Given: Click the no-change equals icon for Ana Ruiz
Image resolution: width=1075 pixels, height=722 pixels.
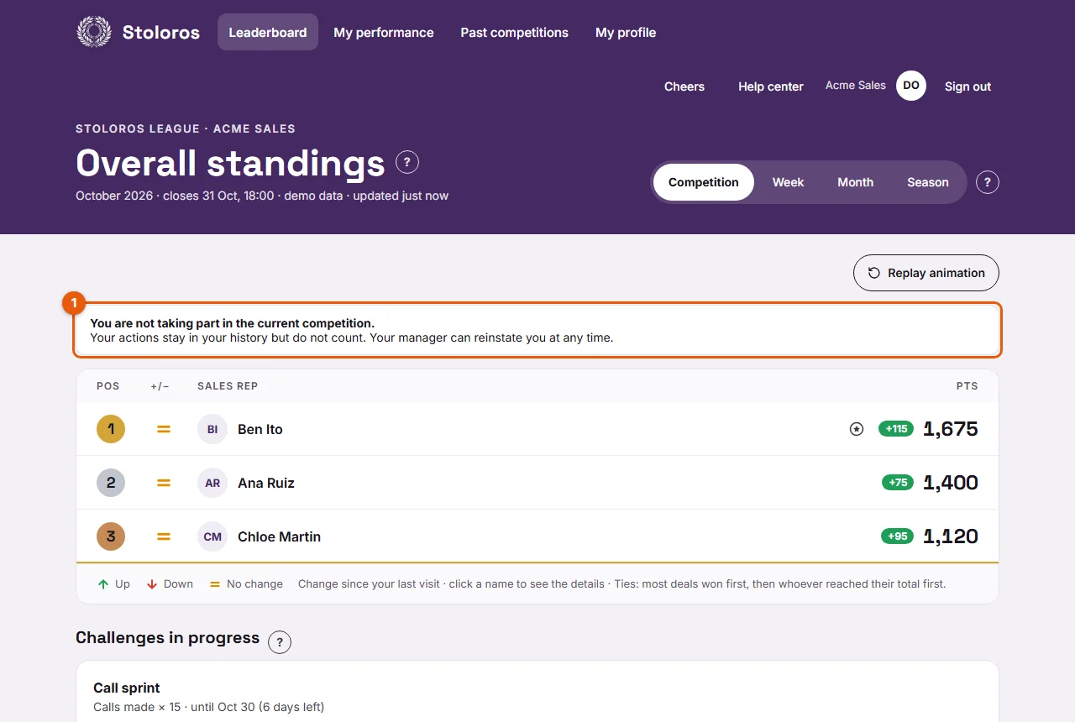Looking at the screenshot, I should [x=164, y=483].
